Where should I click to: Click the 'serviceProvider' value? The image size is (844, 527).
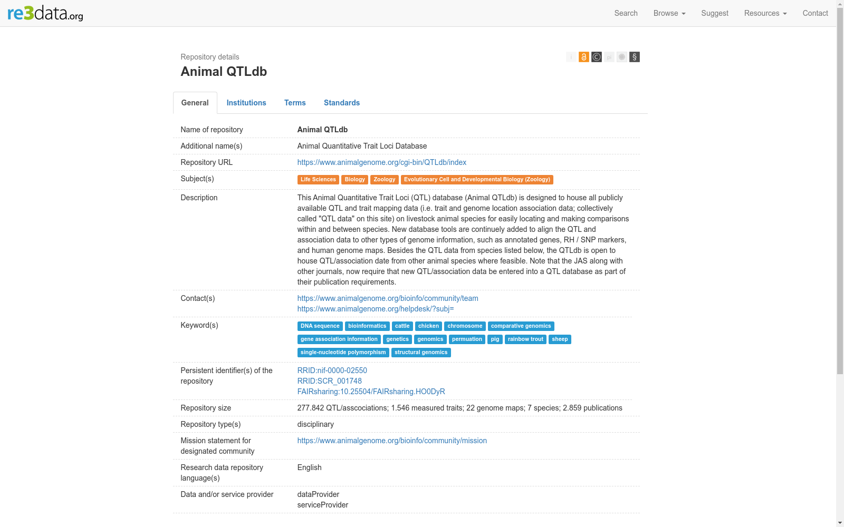point(323,505)
